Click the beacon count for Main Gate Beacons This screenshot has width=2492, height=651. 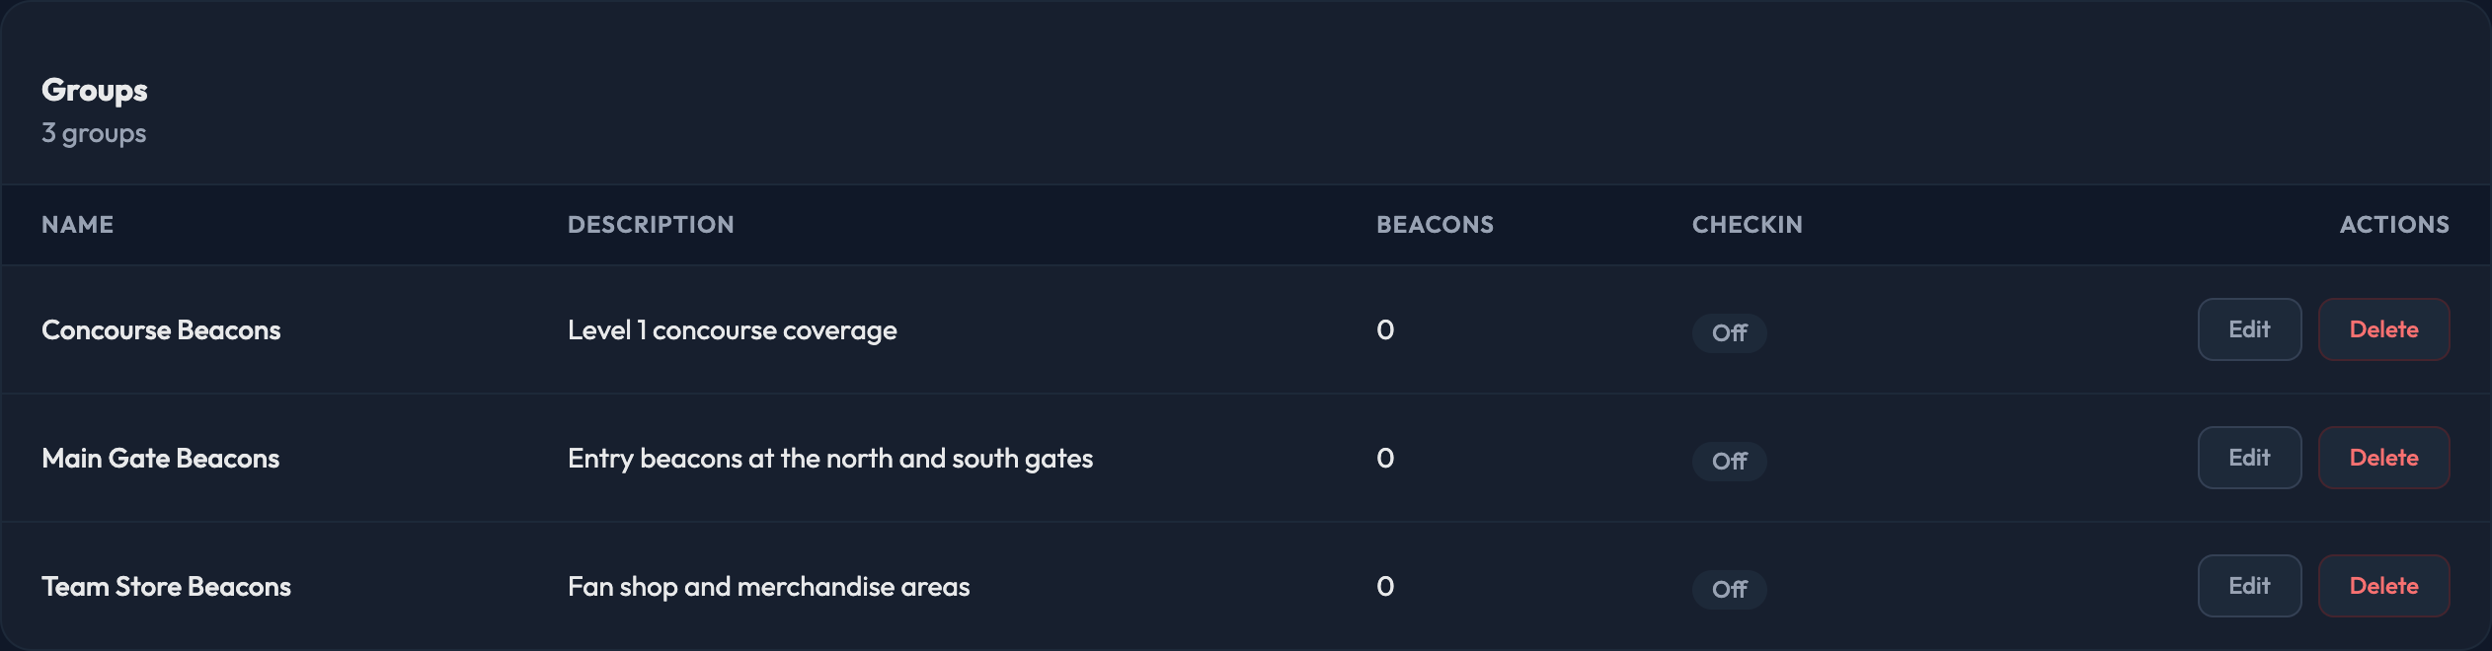[1385, 459]
